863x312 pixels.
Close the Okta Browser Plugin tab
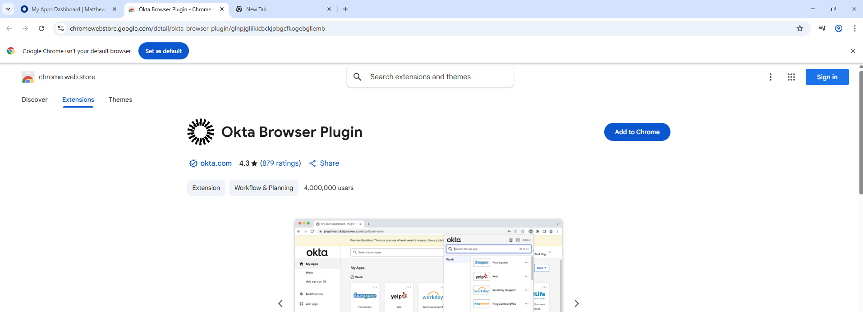(x=222, y=9)
